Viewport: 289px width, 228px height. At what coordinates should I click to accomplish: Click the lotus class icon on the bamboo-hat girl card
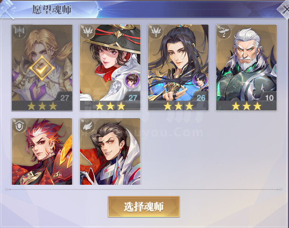click(x=88, y=32)
